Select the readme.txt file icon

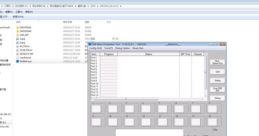pos(18,57)
